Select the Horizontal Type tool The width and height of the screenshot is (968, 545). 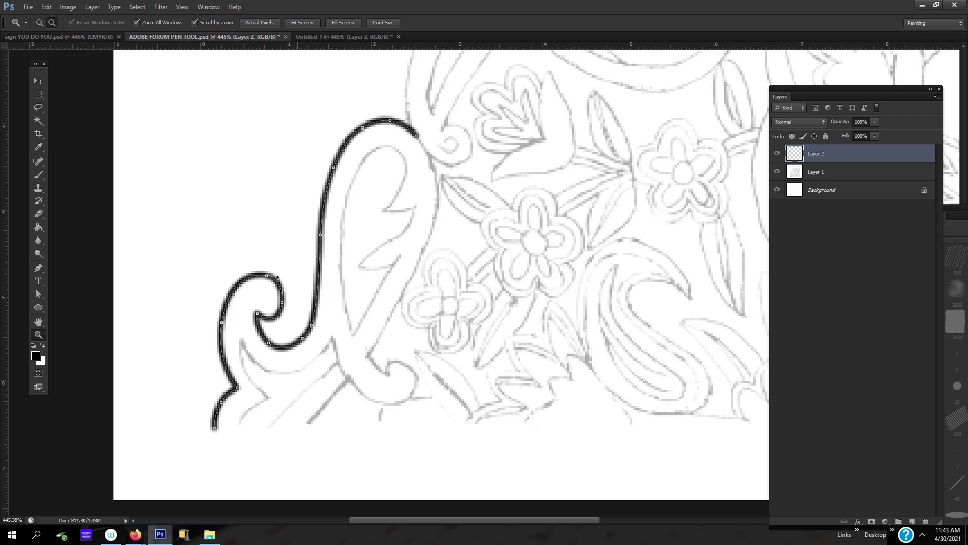pyautogui.click(x=38, y=281)
